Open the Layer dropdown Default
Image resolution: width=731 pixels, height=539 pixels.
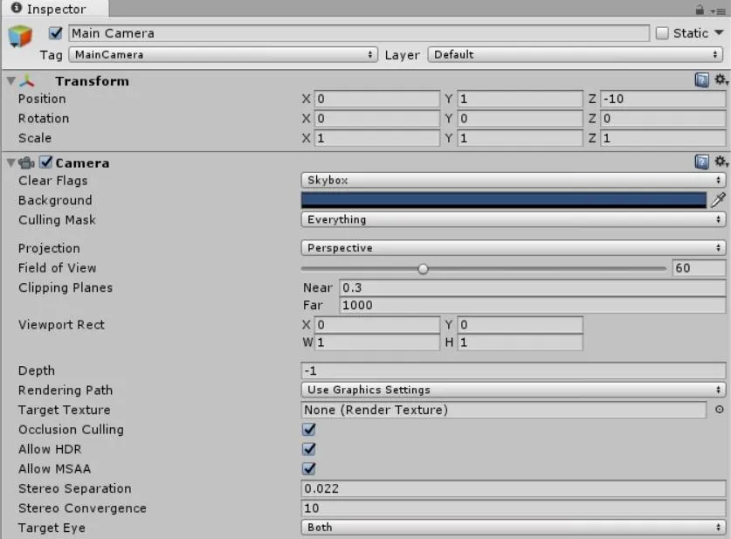coord(575,54)
